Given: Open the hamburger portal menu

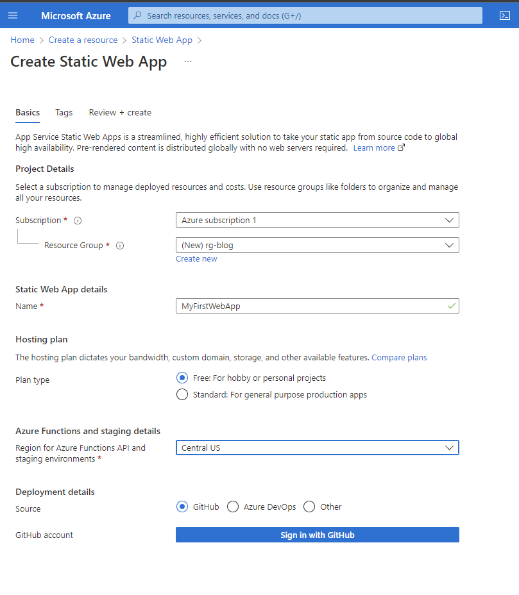Looking at the screenshot, I should coord(13,15).
